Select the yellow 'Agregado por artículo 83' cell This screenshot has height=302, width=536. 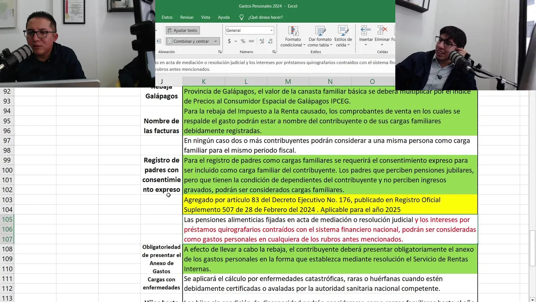(330, 205)
